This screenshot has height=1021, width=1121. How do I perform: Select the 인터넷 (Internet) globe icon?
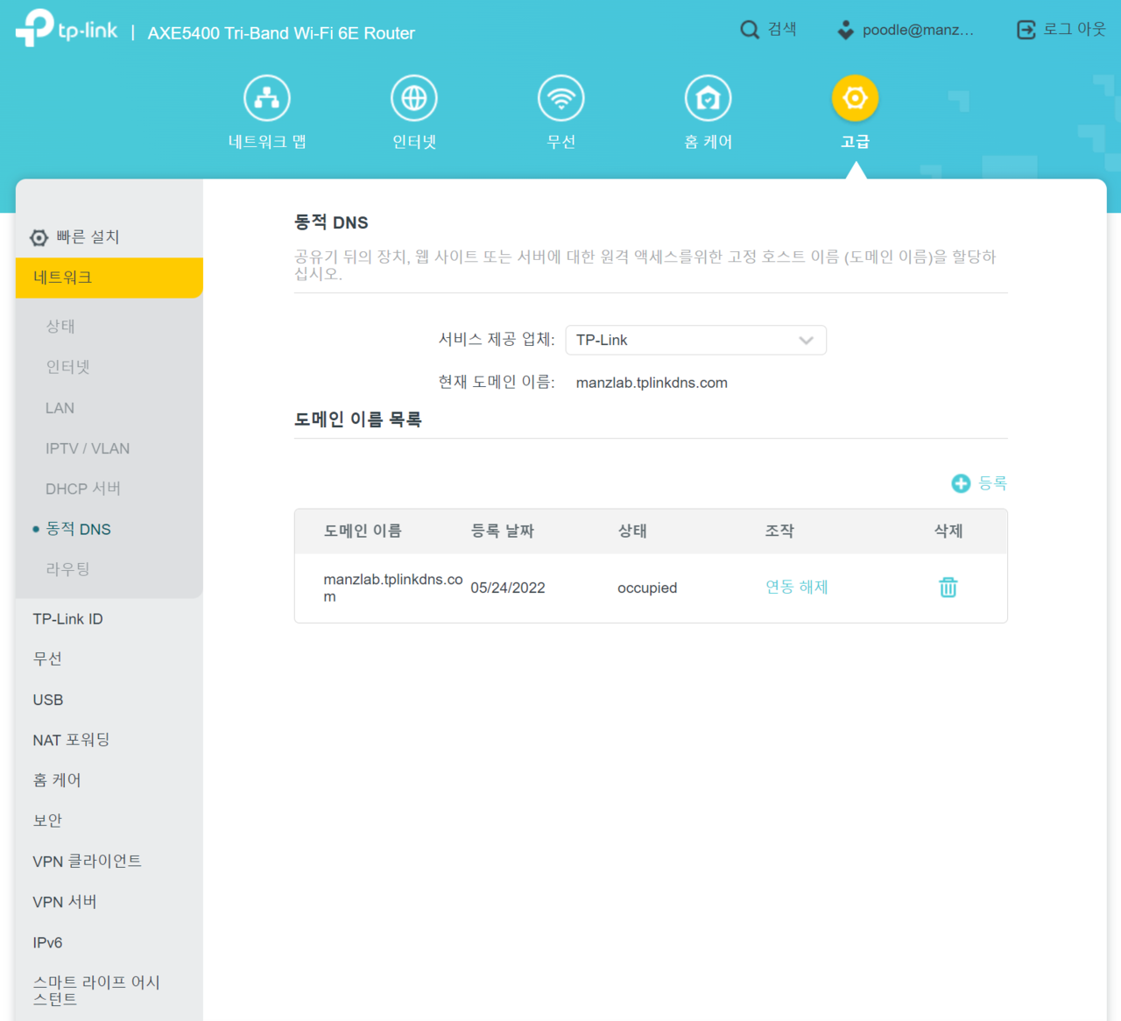413,97
